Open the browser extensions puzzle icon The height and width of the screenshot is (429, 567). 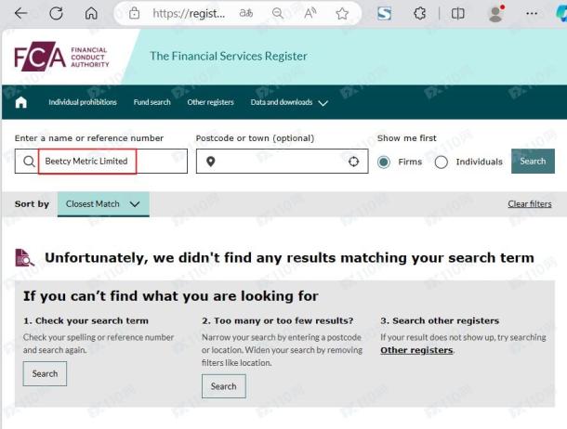419,14
